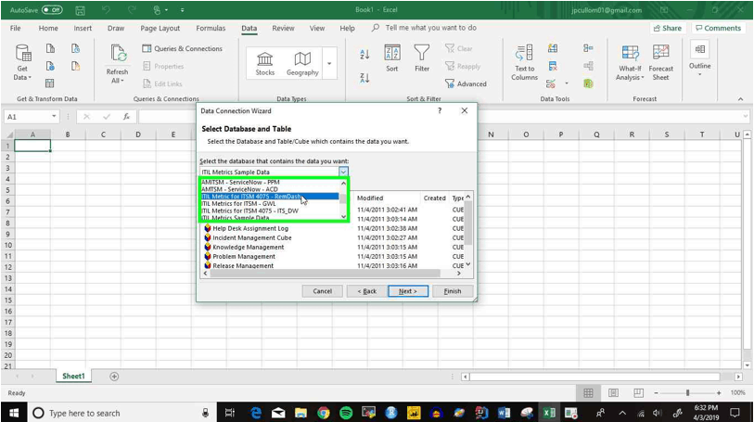Click Text to Columns
Viewport: 754px width, 422px height.
pos(524,62)
